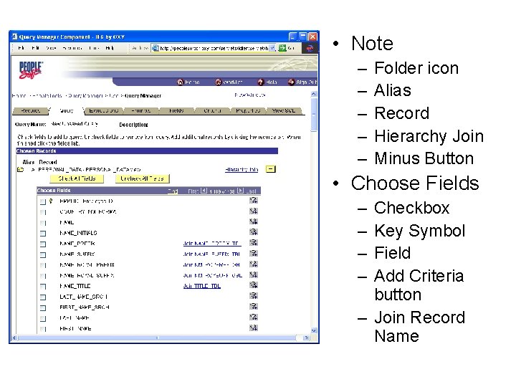This screenshot has width=516, height=387.
Task: Show previous rows in Choose Fields
Action: pyautogui.click(x=204, y=191)
